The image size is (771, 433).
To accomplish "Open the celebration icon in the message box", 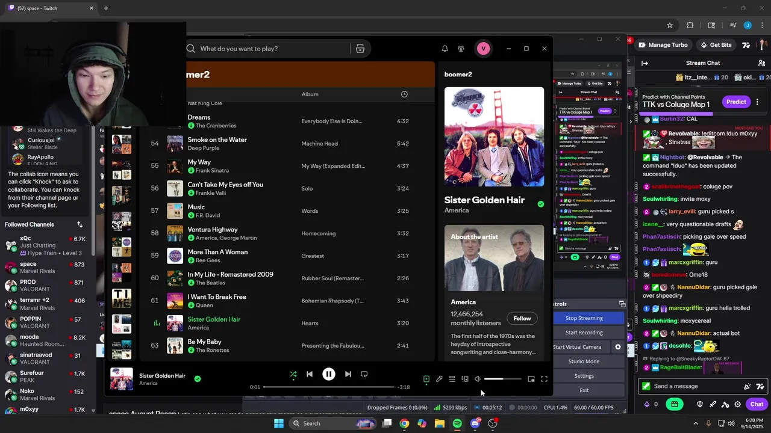I will 748,387.
